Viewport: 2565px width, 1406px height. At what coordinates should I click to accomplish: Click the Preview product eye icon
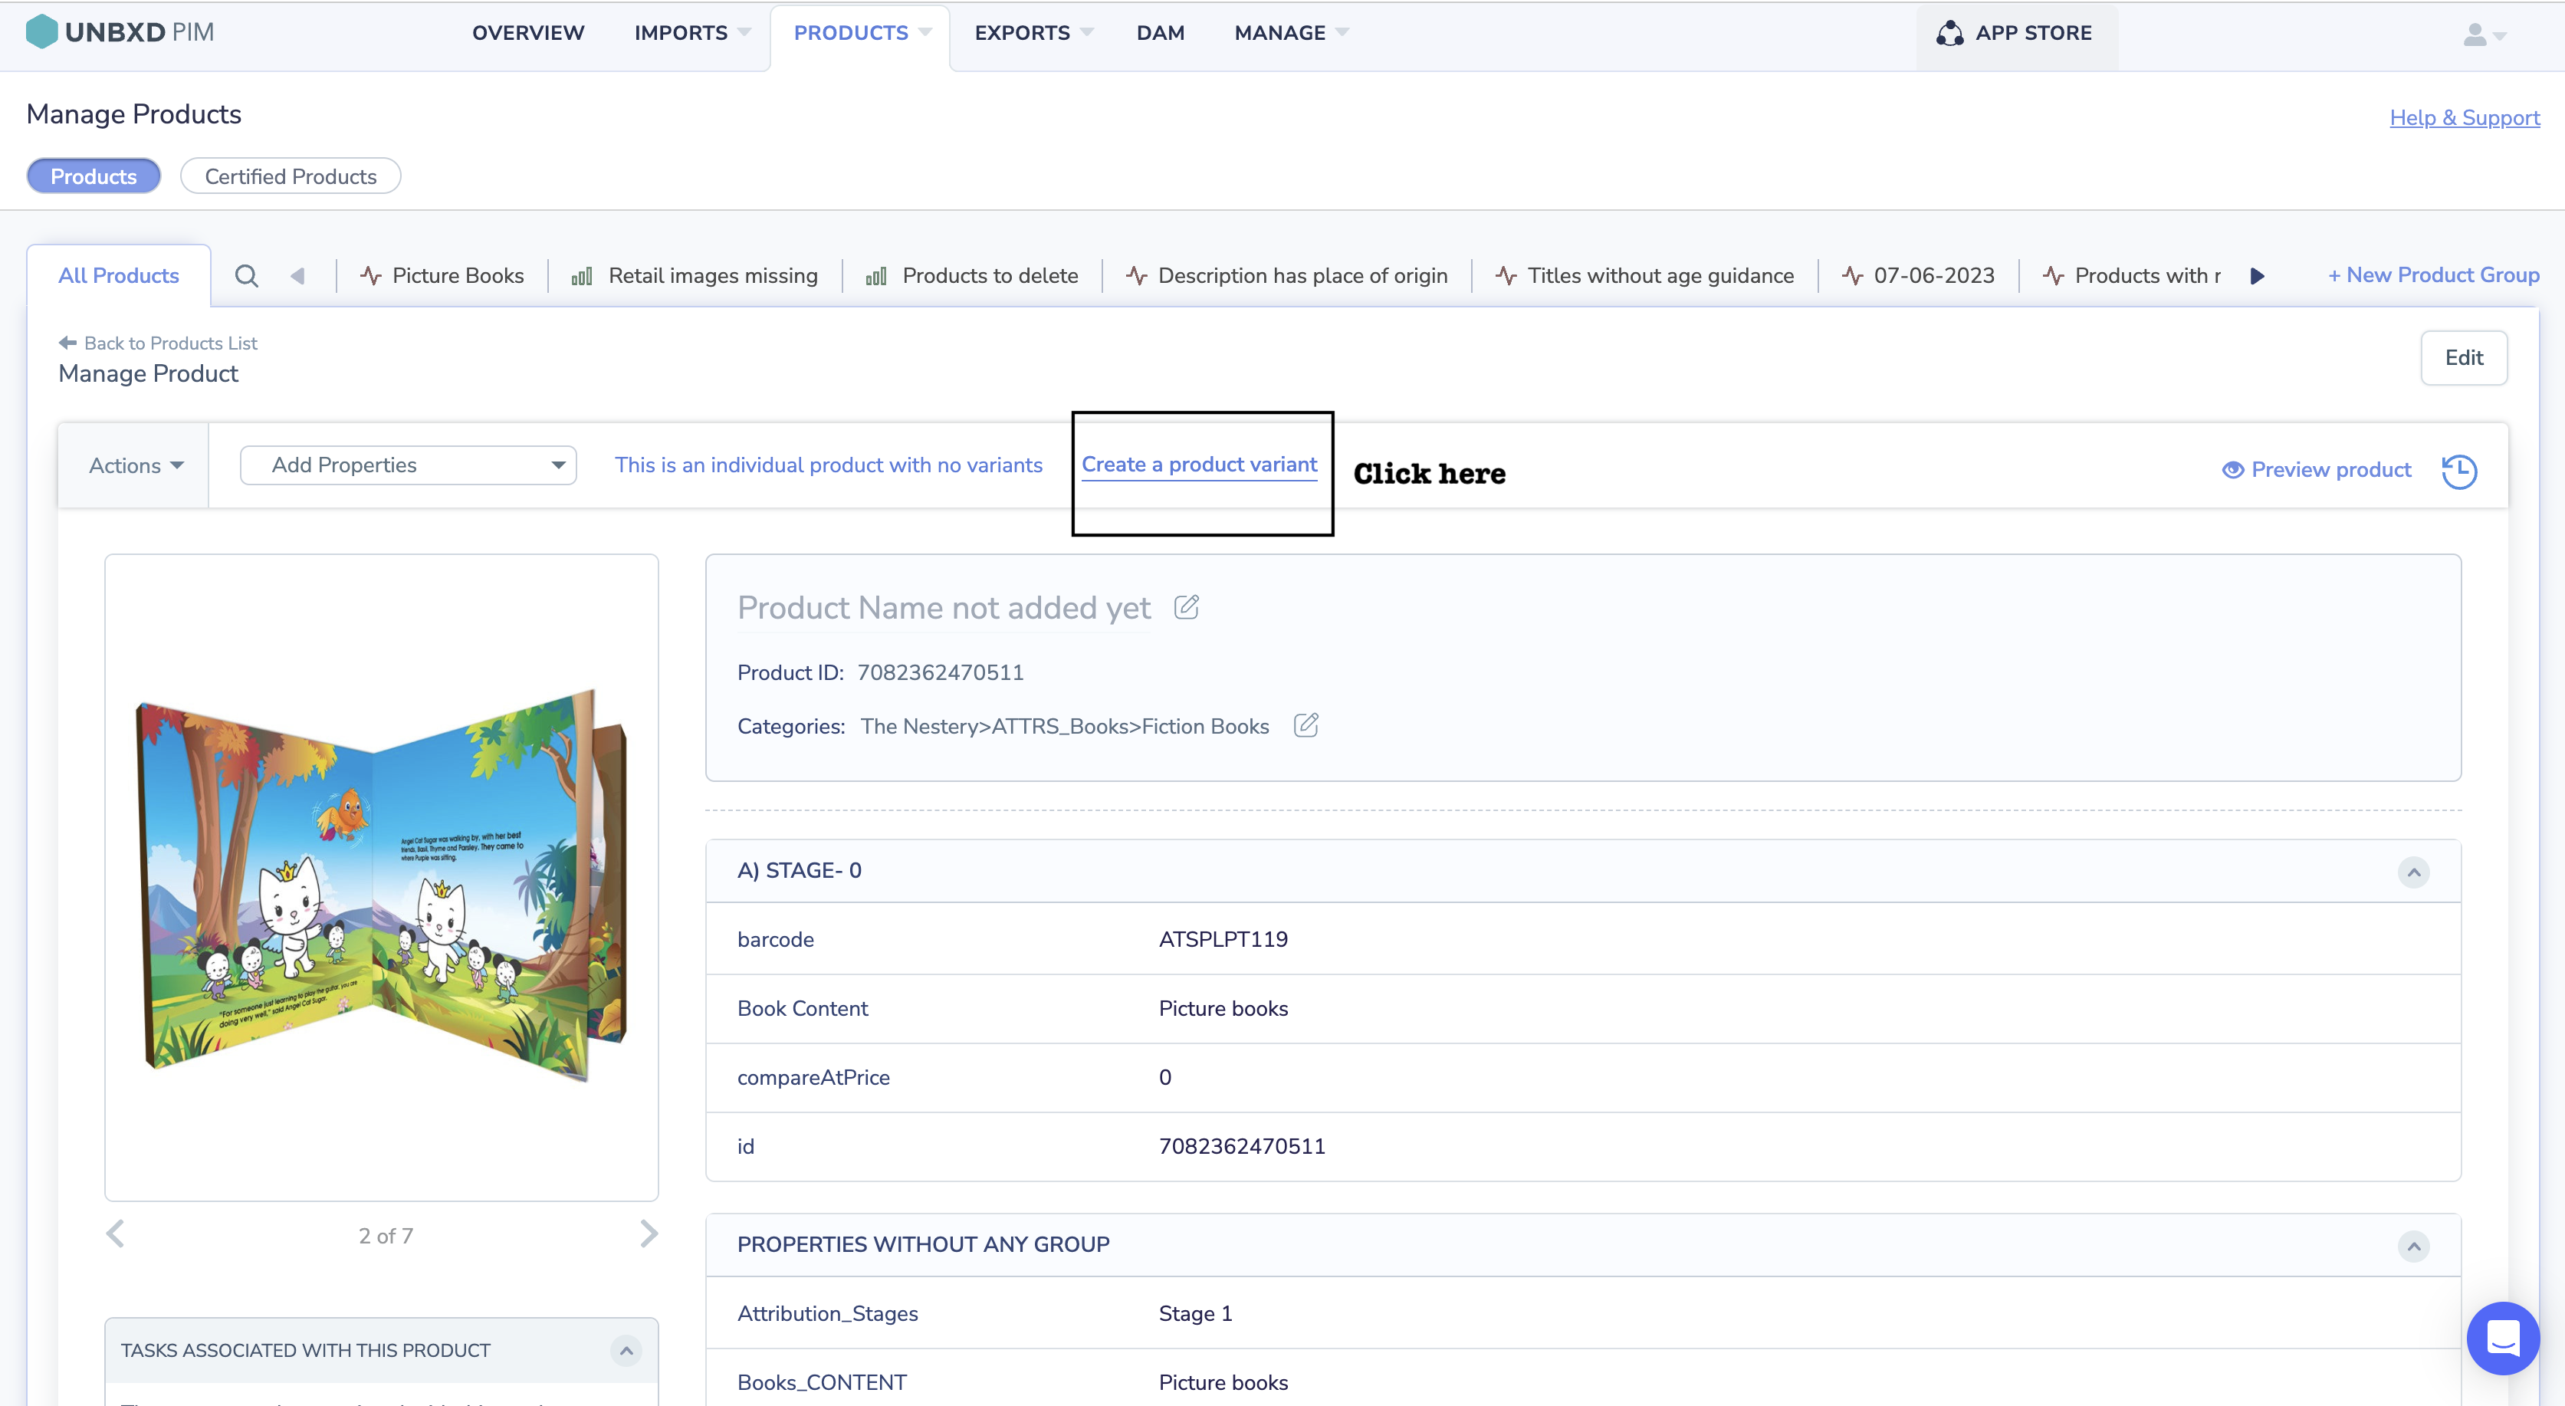click(x=2232, y=470)
